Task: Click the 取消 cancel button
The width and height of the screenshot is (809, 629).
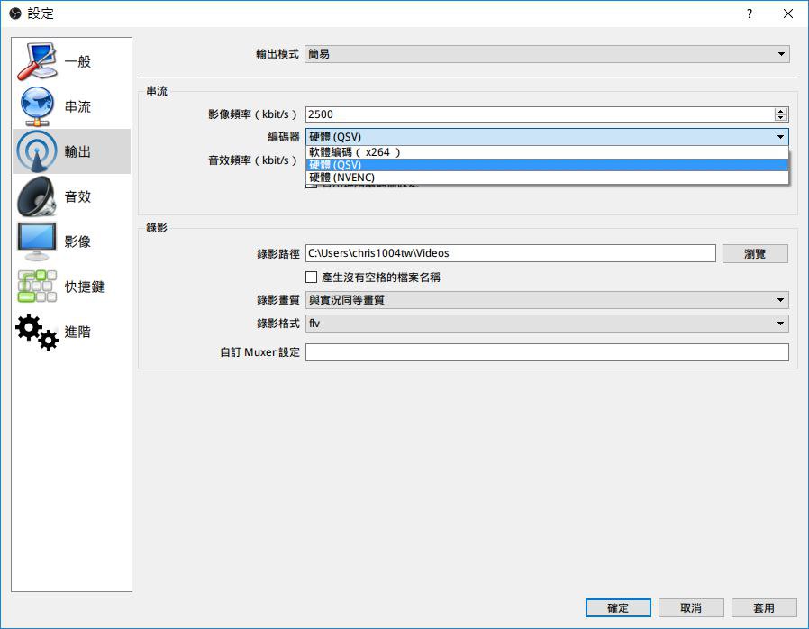Action: 691,608
